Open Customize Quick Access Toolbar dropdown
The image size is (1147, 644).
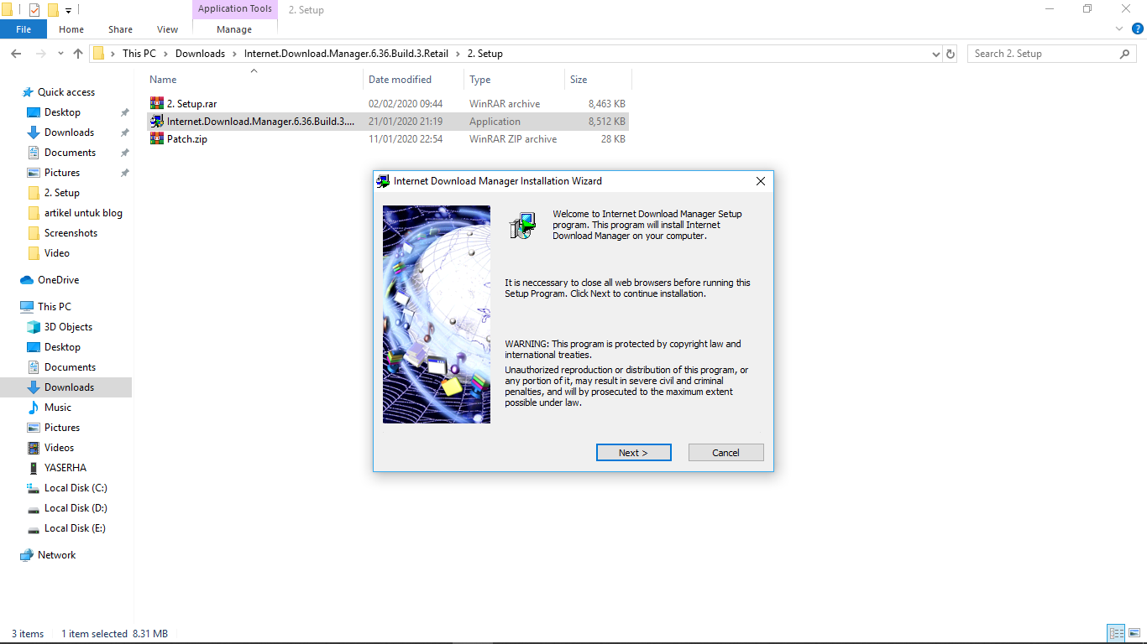68,10
